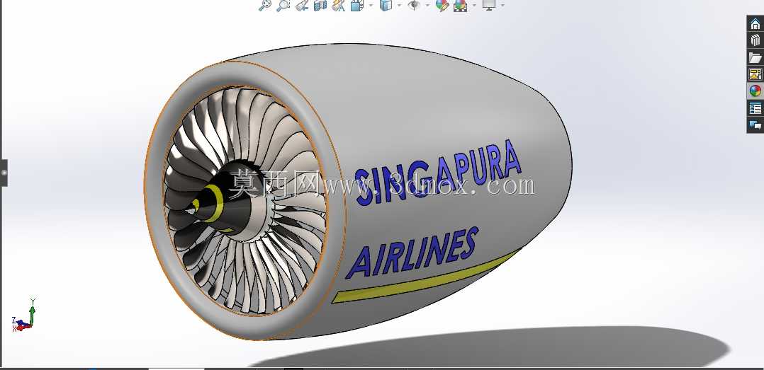Expand the Hide/Show Items dropdown arrow
Viewport: 764px width, 370px height.
pos(427,6)
